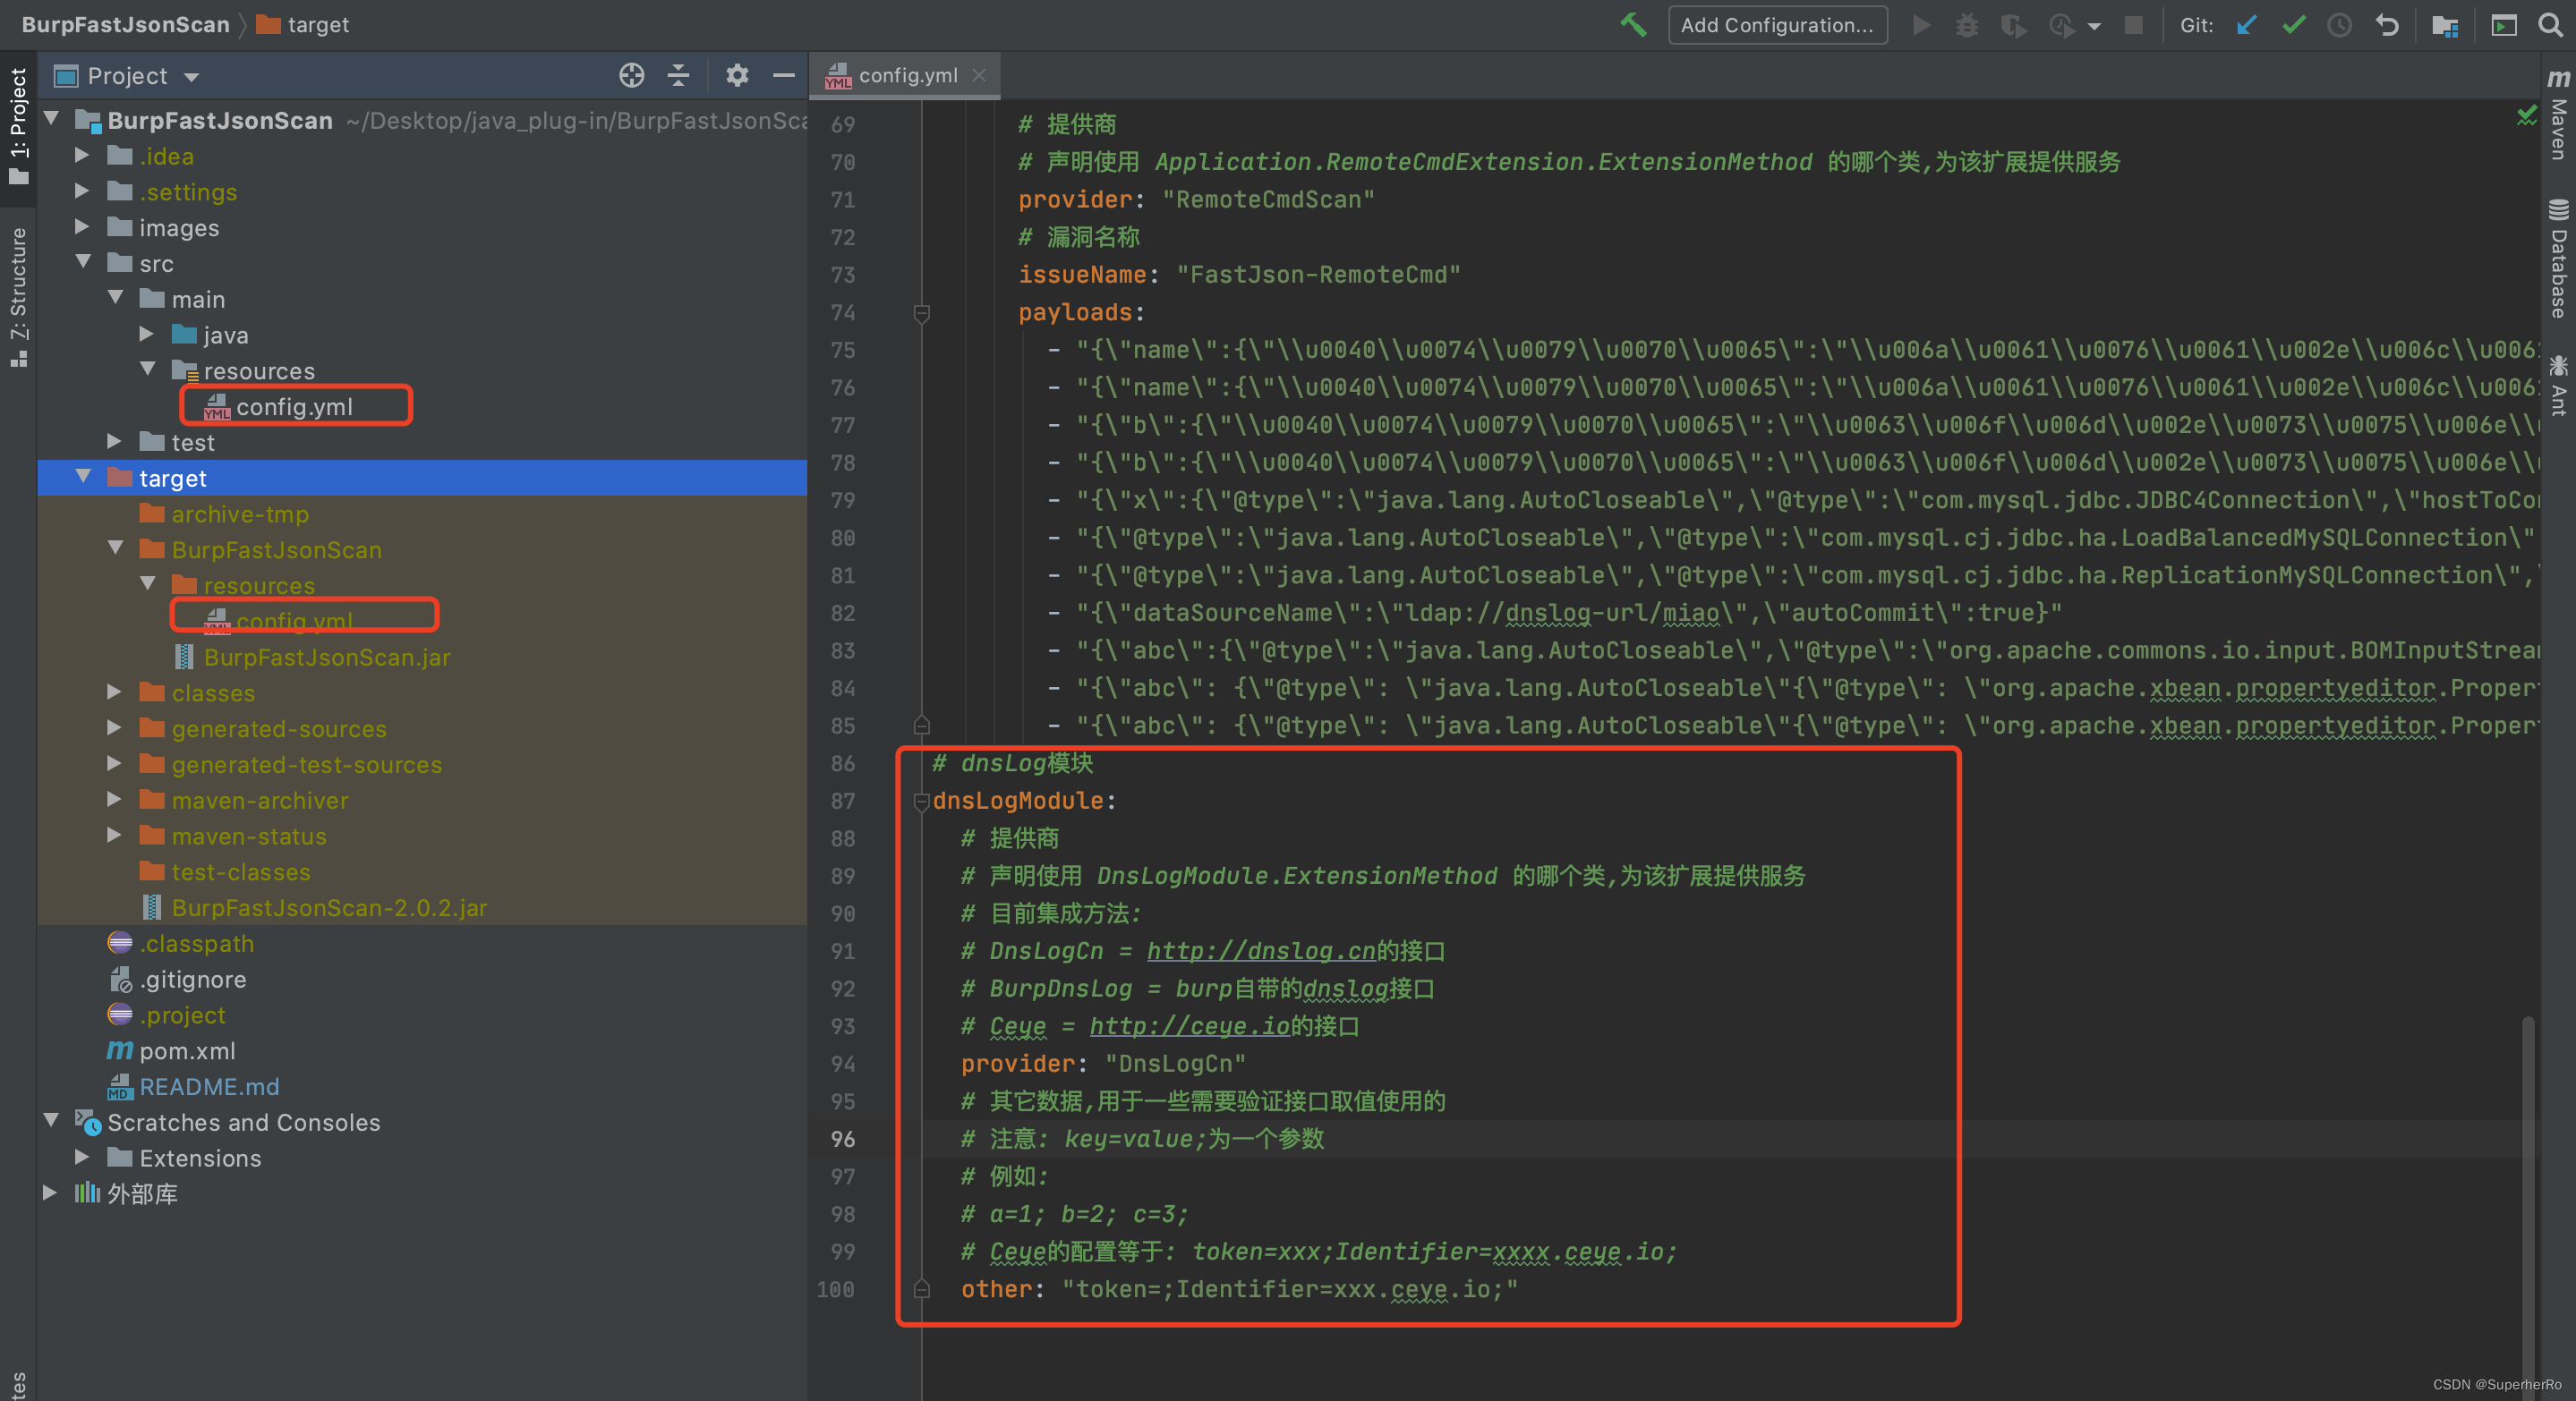Screen dimensions: 2576x1401
Task: Click the Update Project blue arrow Git icon
Action: click(2246, 25)
